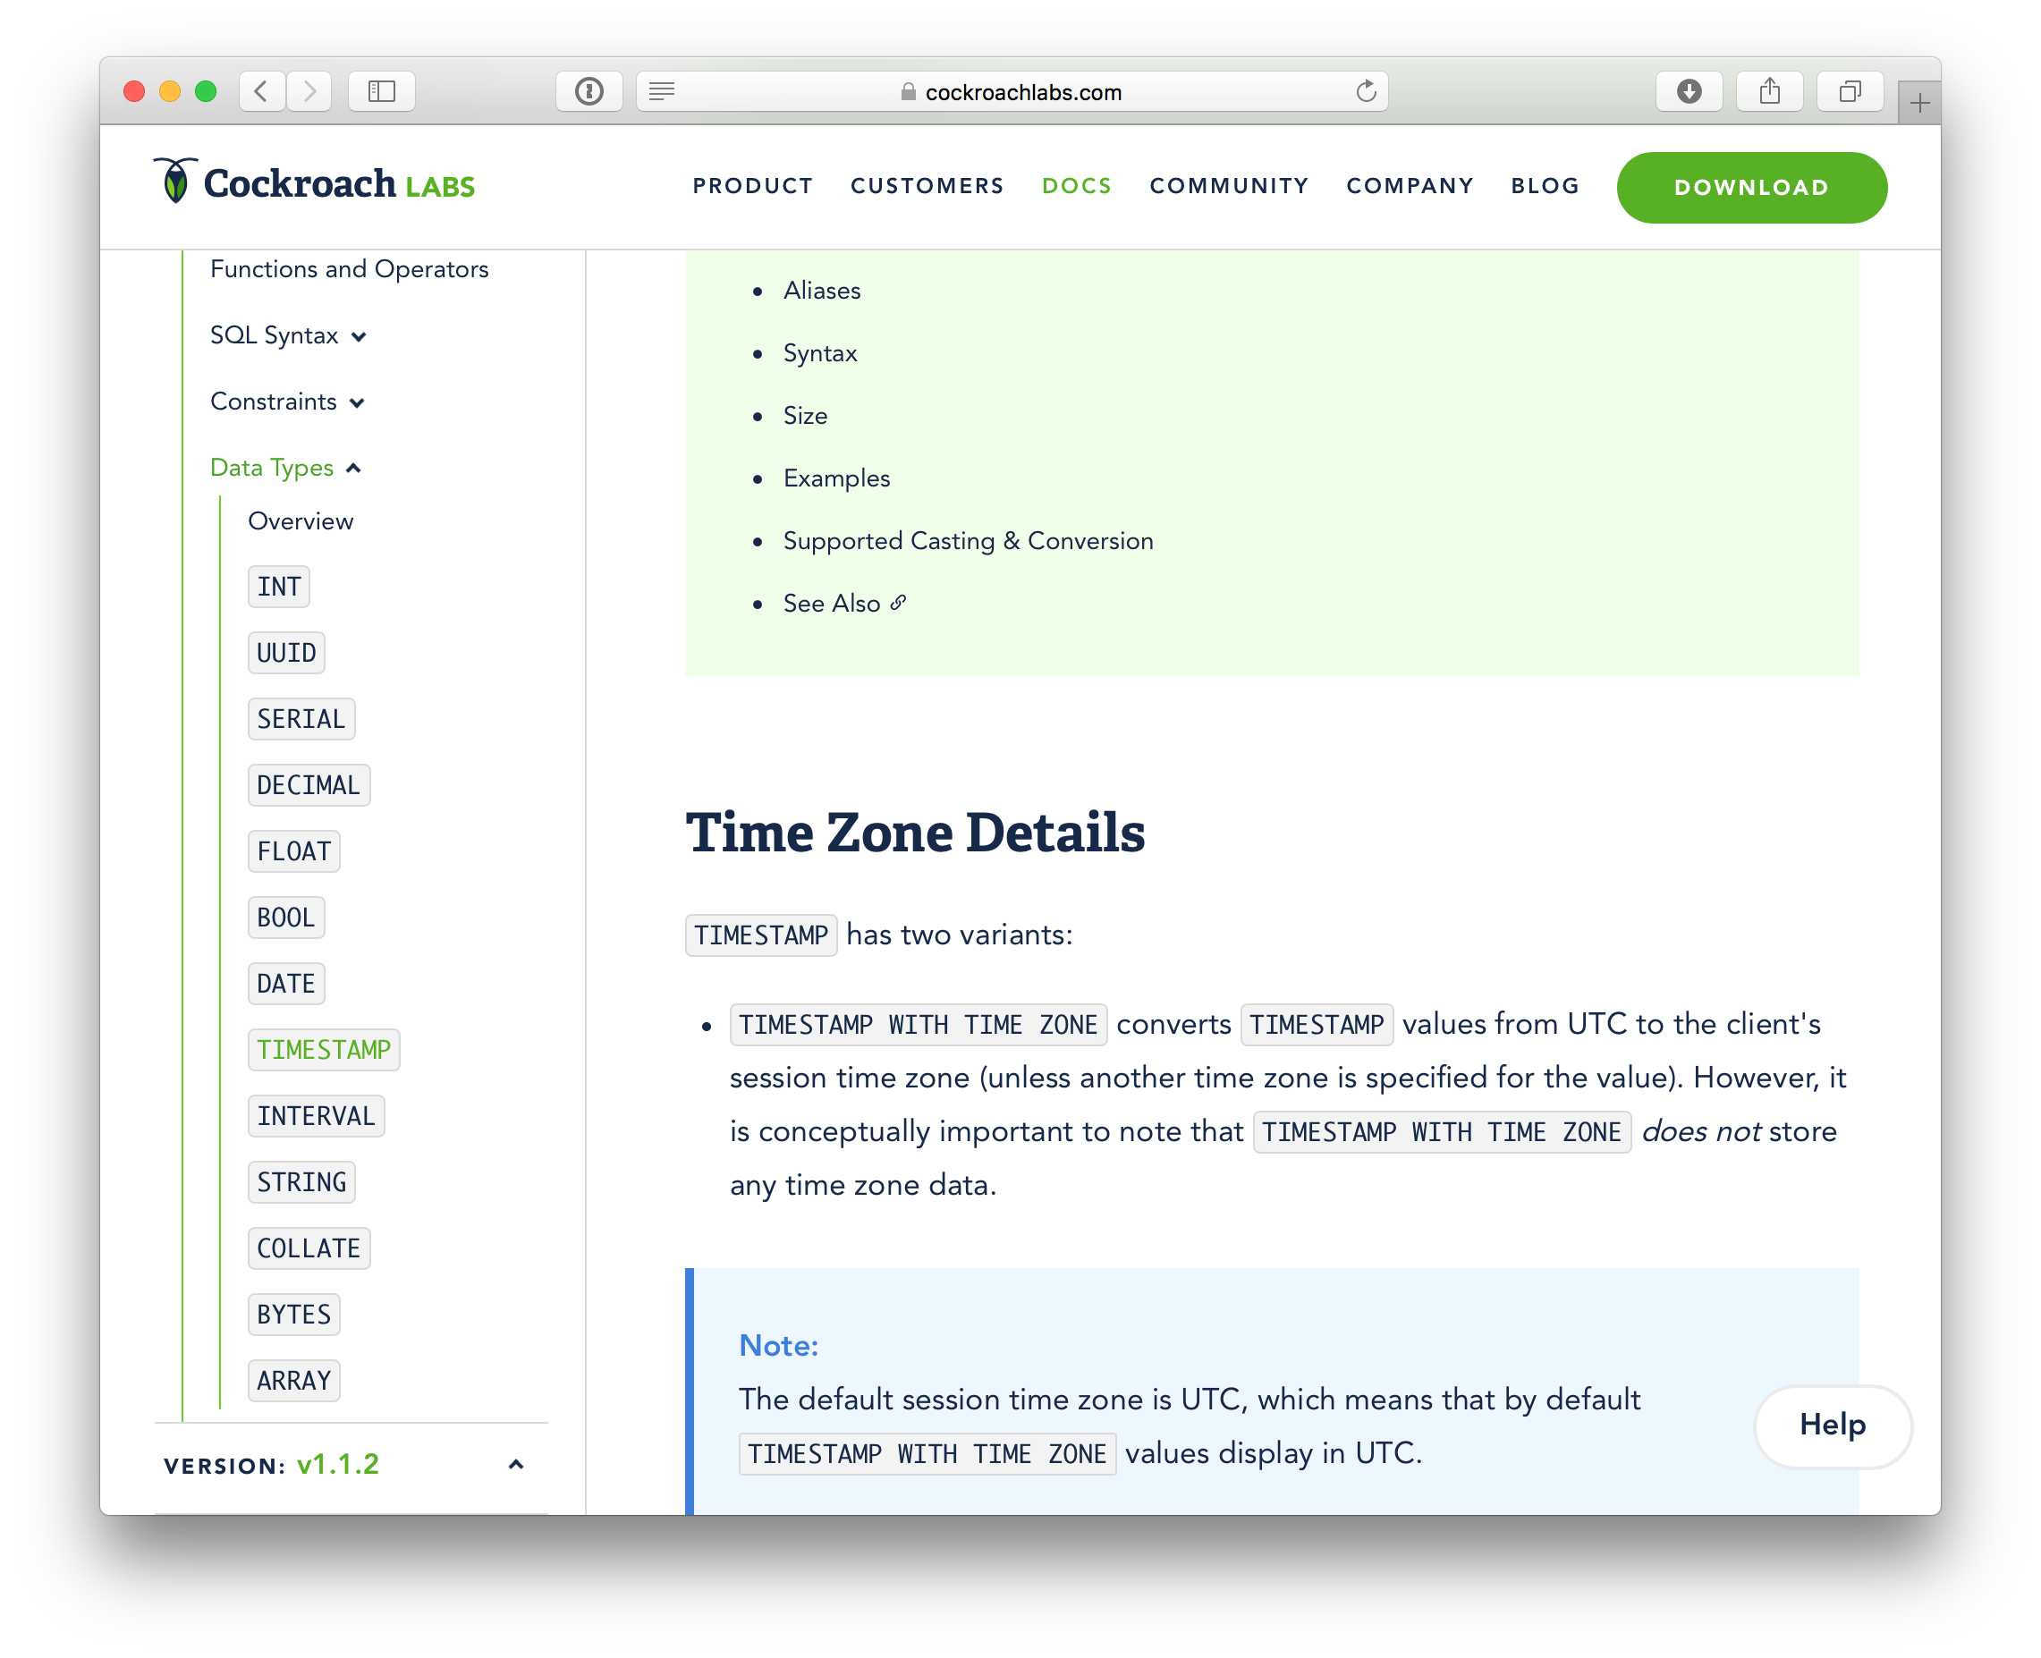Jump to the Examples section link

point(836,478)
